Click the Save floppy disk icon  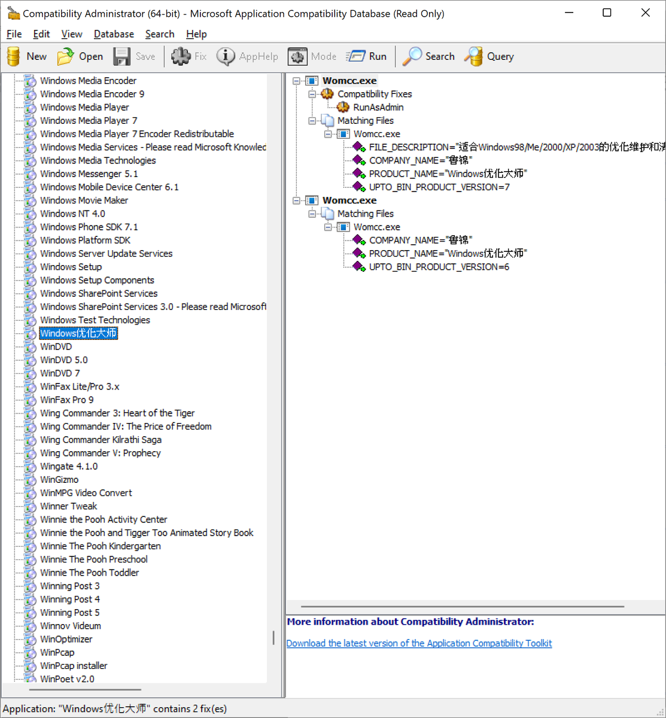(x=122, y=56)
